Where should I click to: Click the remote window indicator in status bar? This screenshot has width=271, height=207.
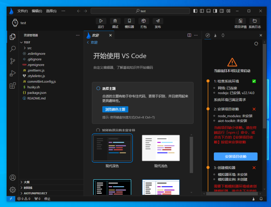click(x=11, y=199)
